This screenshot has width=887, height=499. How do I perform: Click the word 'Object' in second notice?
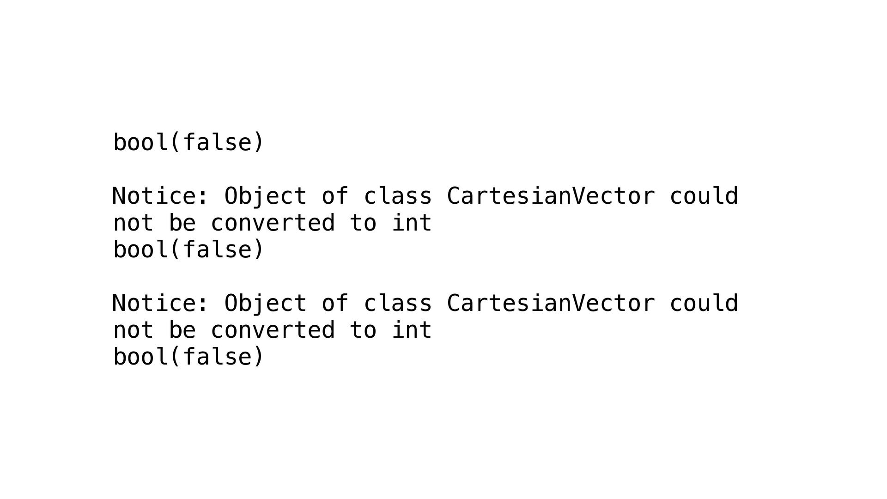[x=265, y=303]
